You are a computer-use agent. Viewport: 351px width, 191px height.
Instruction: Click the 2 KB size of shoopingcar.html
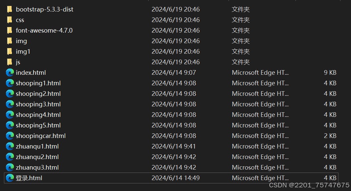coord(330,136)
